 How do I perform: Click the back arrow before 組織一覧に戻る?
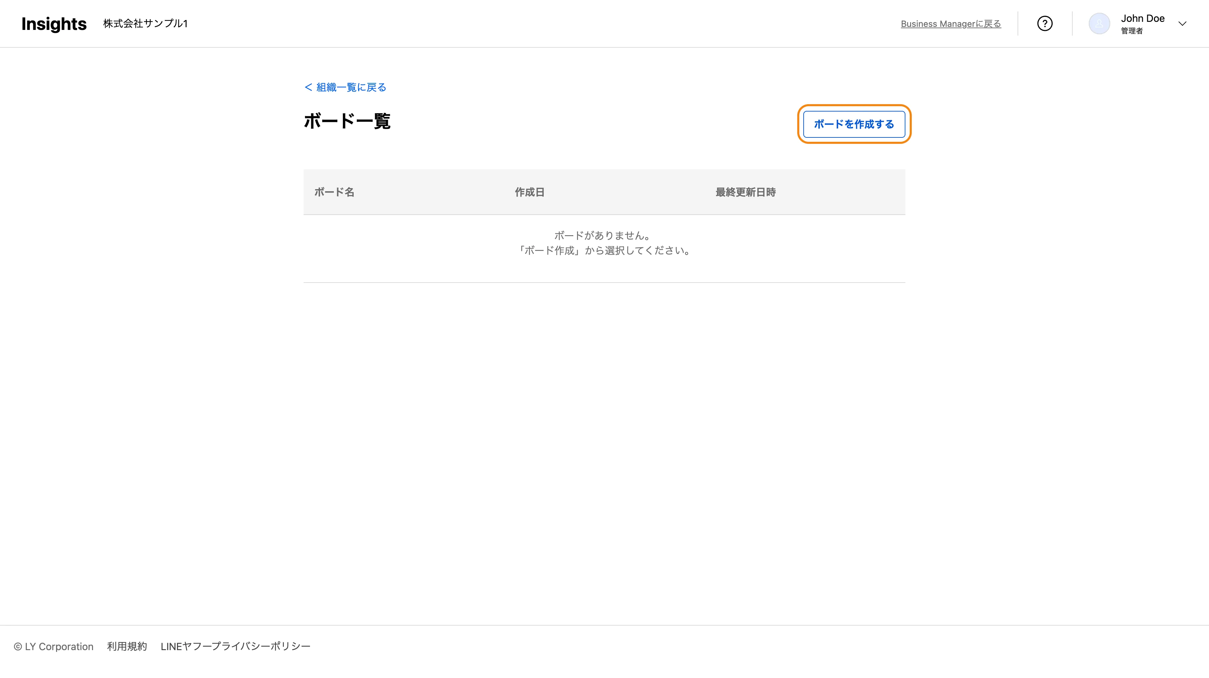tap(308, 87)
